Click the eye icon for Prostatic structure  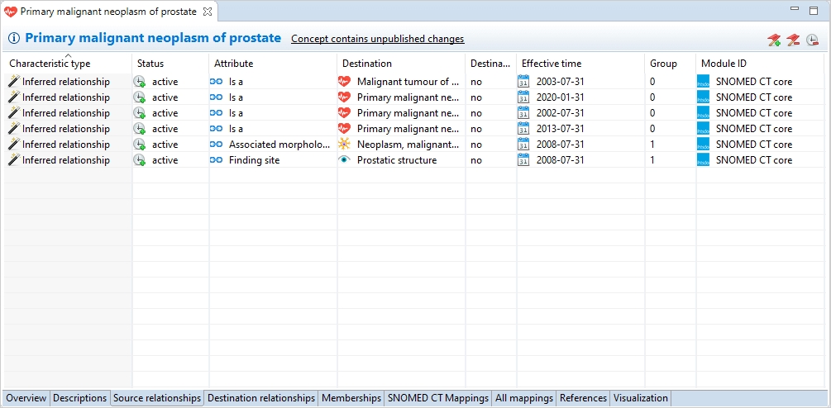345,160
